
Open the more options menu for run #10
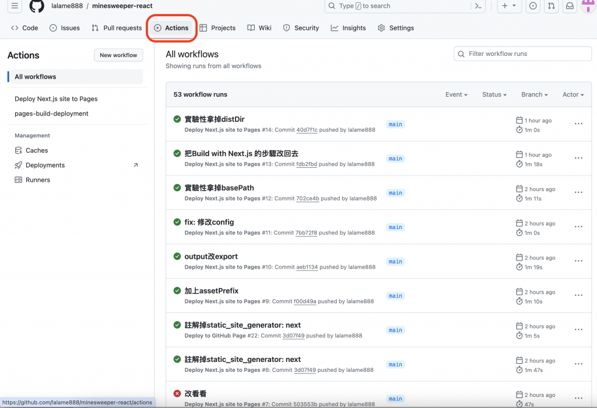click(x=578, y=261)
